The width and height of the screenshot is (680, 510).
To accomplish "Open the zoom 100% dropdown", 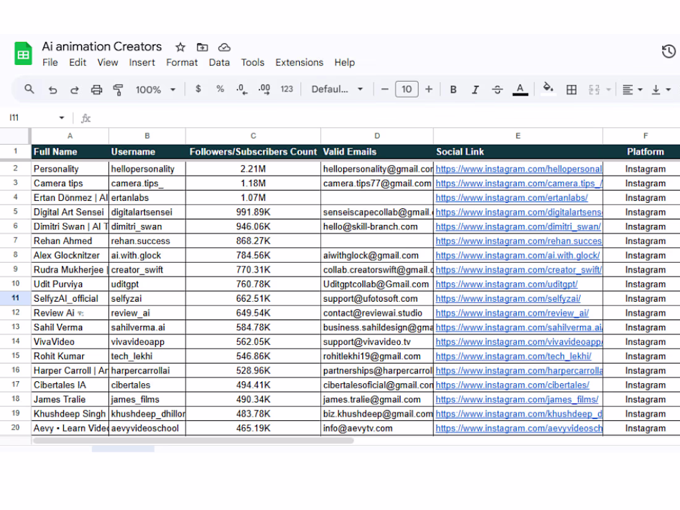I will [155, 90].
